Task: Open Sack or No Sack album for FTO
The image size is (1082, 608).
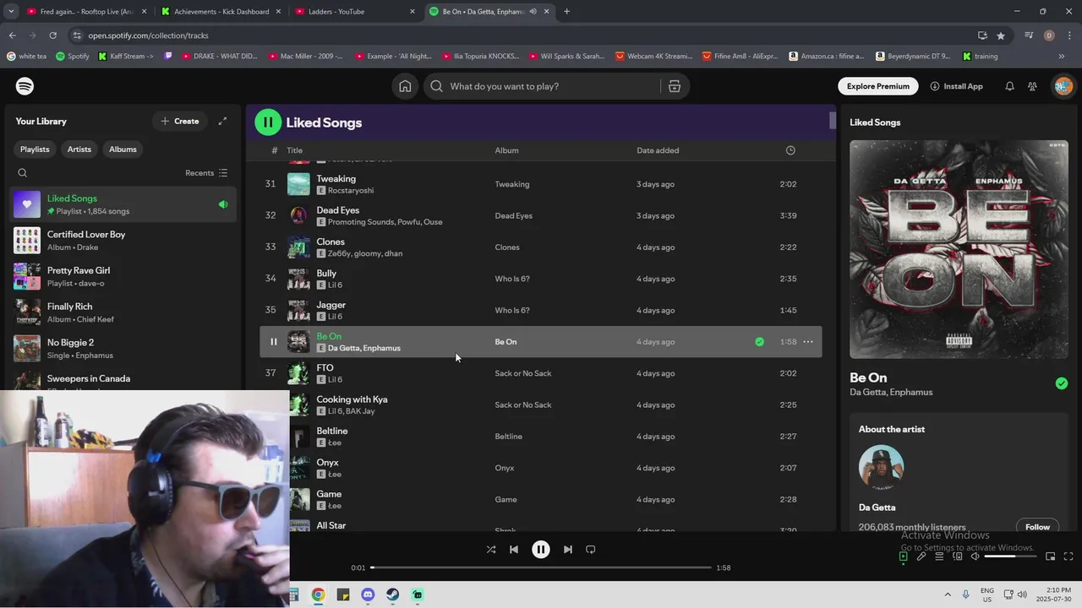Action: 523,373
